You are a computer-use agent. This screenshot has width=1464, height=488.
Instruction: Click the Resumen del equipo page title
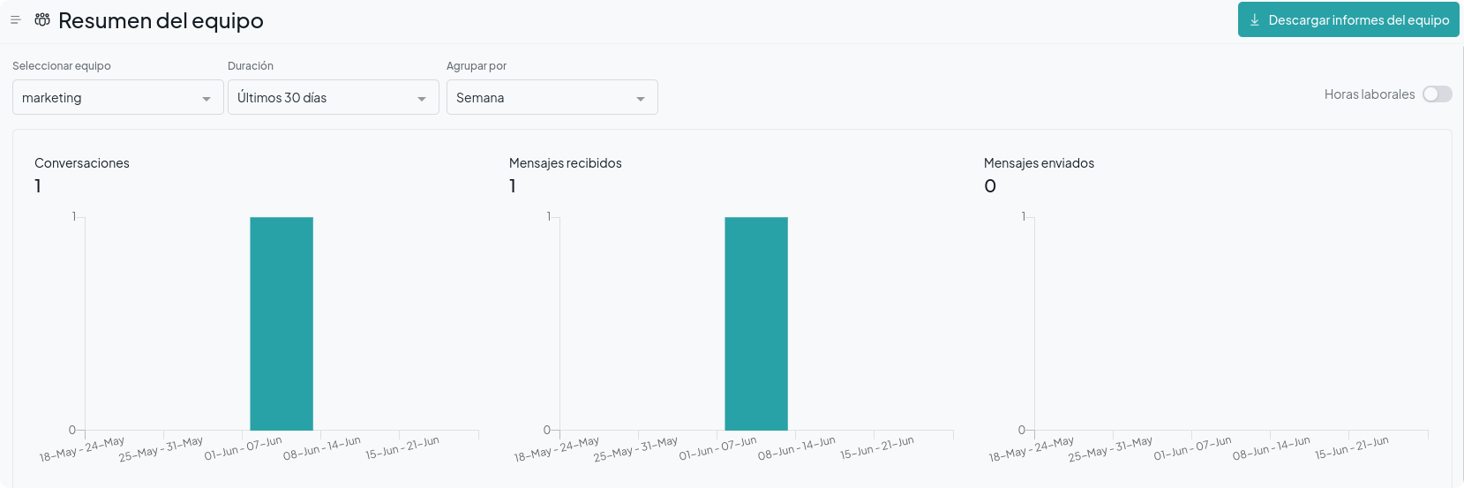[161, 20]
